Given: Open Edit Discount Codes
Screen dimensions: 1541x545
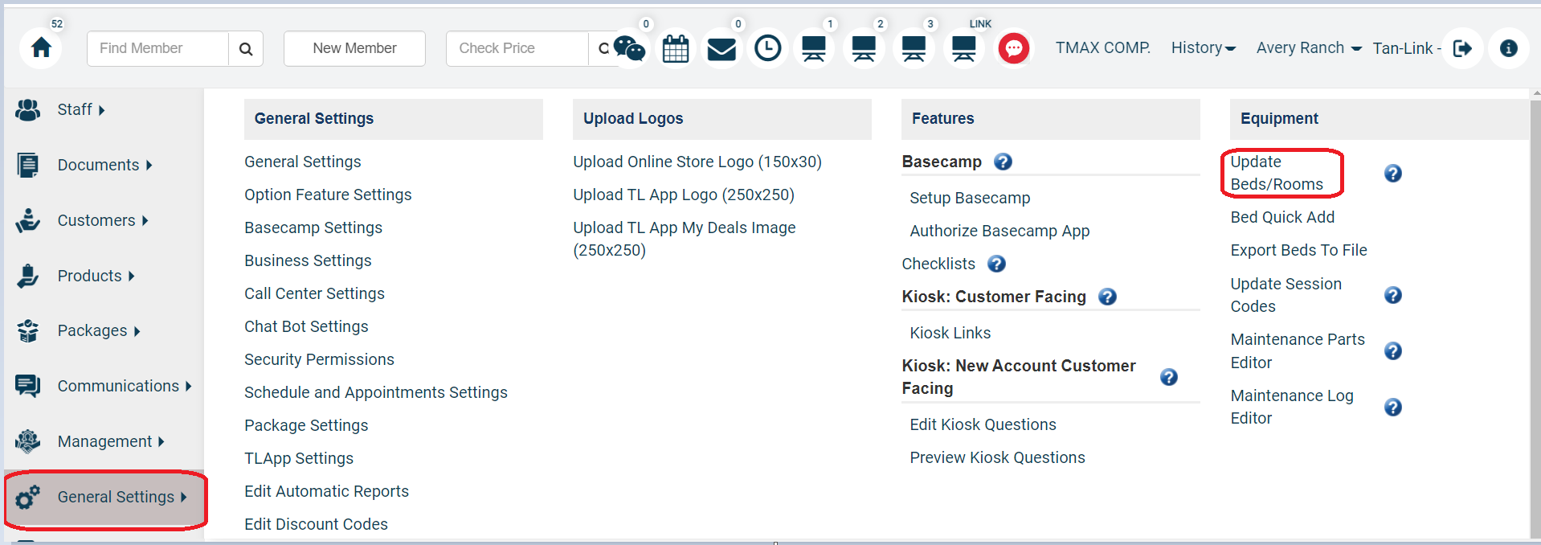Looking at the screenshot, I should click(x=316, y=525).
